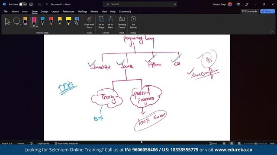The height and width of the screenshot is (155, 277).
Task: Click the zoom slider handle
Action: coord(256,143)
